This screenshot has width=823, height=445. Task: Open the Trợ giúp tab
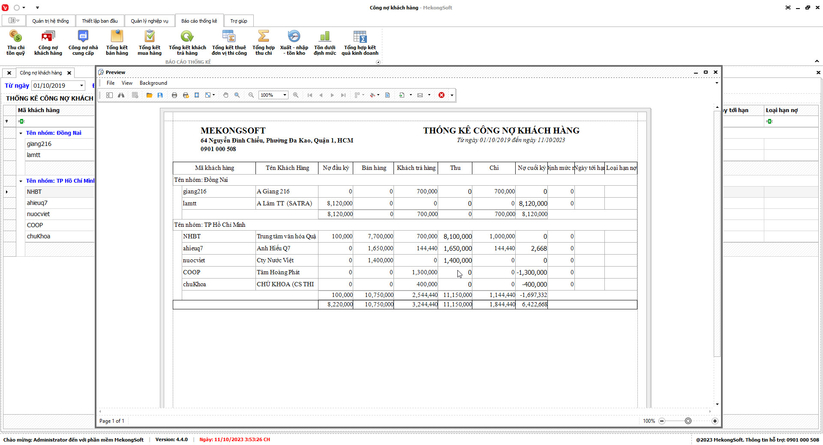pyautogui.click(x=238, y=21)
